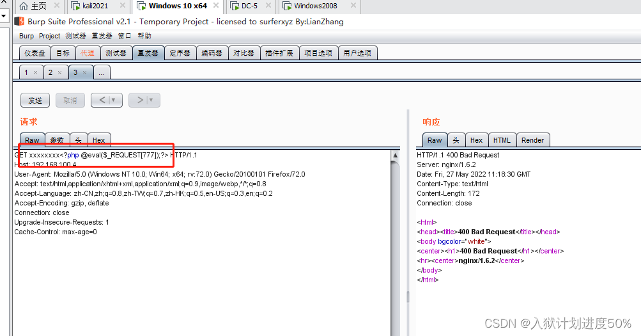641x336 pixels.
Task: Switch to the request 头 tab
Action: [79, 140]
